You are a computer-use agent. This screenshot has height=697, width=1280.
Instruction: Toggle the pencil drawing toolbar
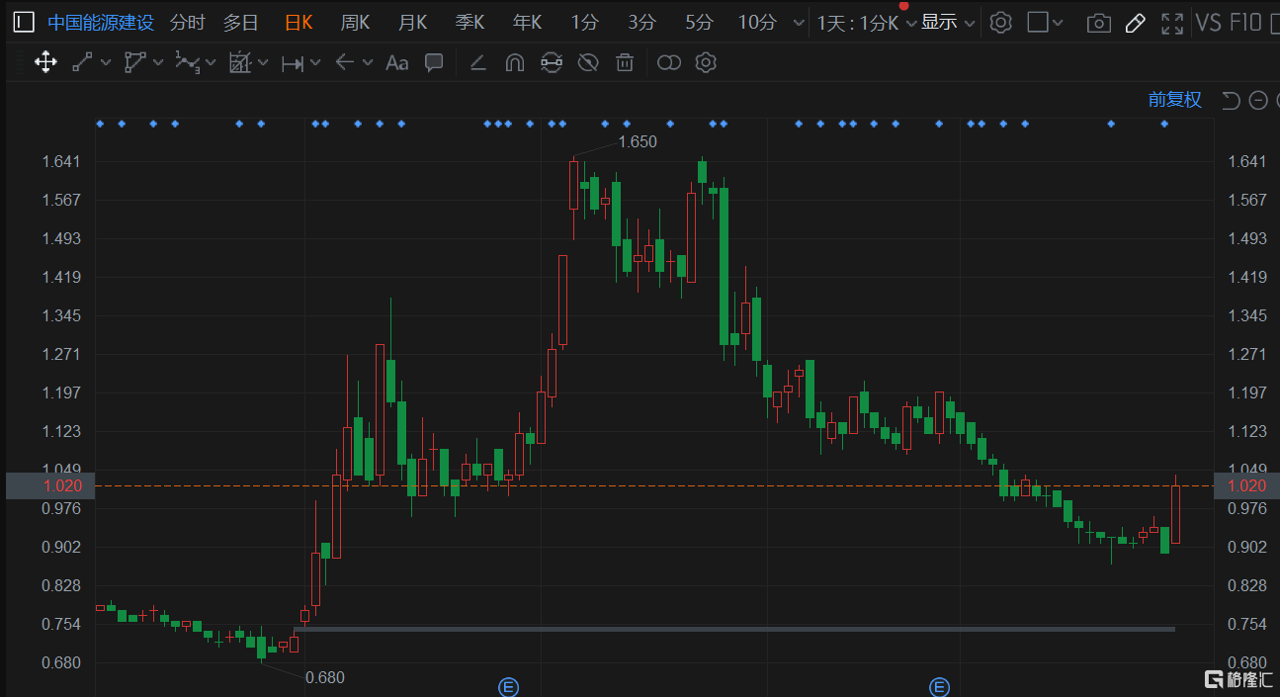[x=1135, y=23]
